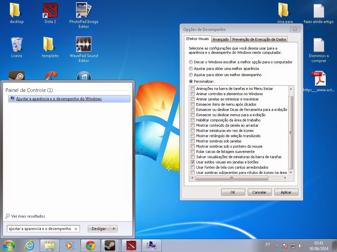Select the img para folder icon
This screenshot has height=252, width=337.
point(283,10)
